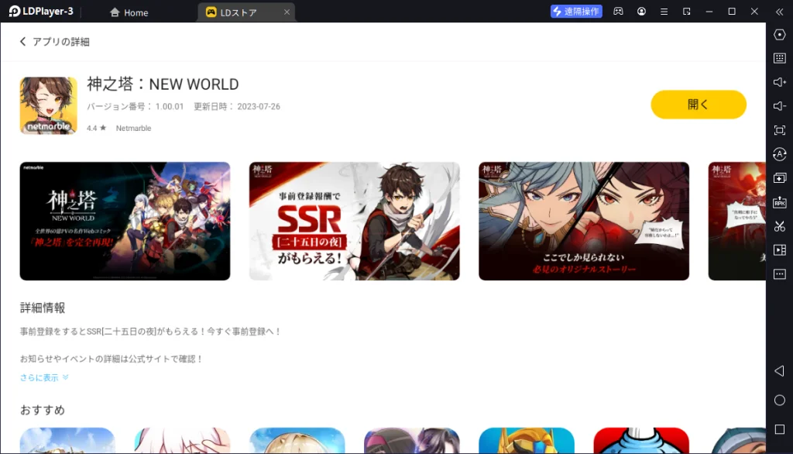
Task: Click the 神之塔 app icon image
Action: pos(49,105)
